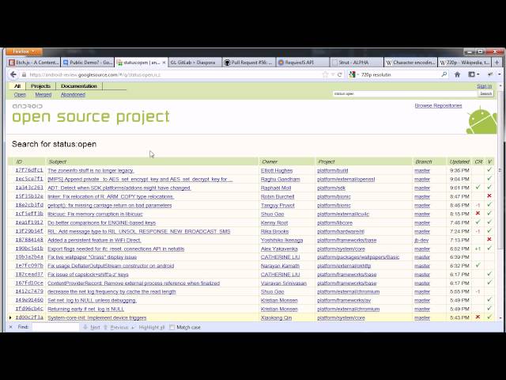
Task: Switch to the Etch.js browser tab
Action: (x=34, y=63)
